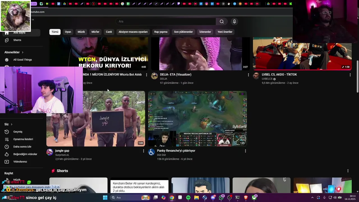359x202 pixels.
Task: Open the jungle gap video title
Action: click(x=62, y=151)
